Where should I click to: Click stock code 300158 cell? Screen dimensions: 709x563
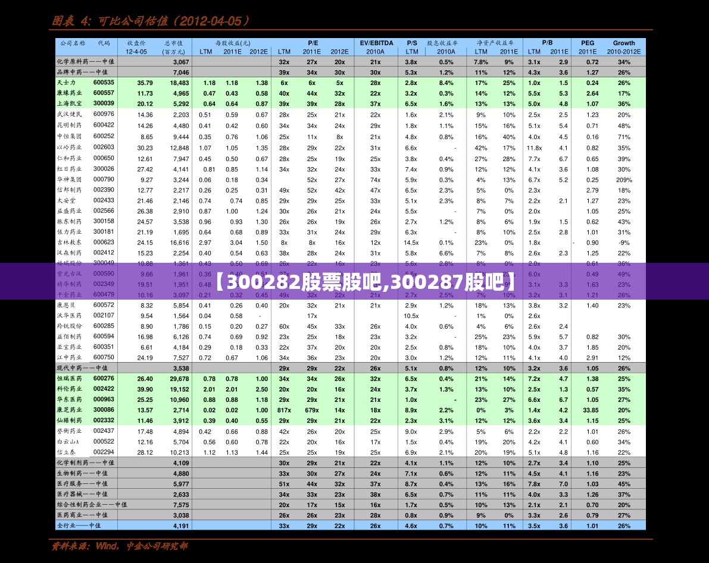click(x=104, y=221)
